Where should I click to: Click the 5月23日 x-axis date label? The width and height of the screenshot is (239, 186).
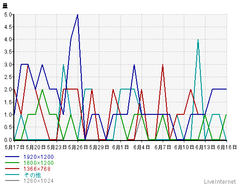(x=57, y=147)
